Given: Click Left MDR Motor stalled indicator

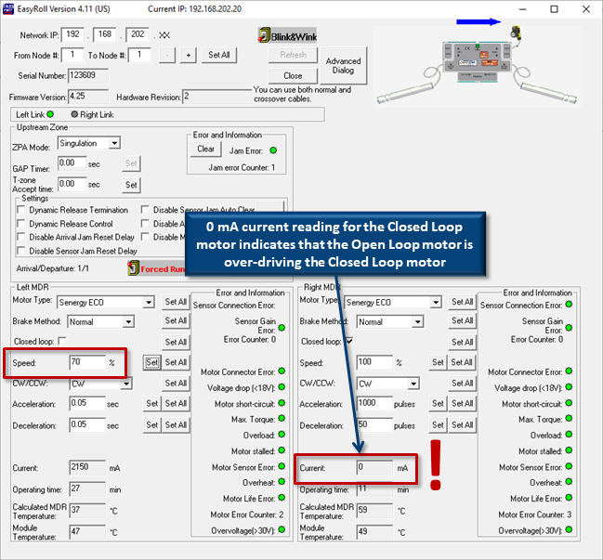Looking at the screenshot, I should coord(282,450).
